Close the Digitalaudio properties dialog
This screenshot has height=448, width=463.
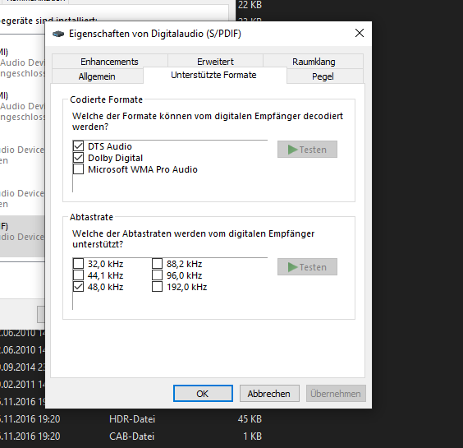point(360,33)
